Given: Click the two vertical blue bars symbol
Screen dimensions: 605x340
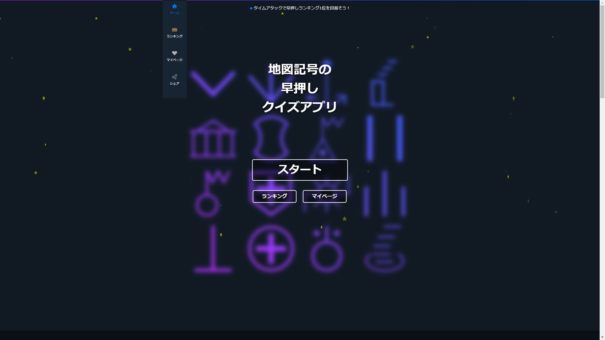Looking at the screenshot, I should (x=384, y=139).
